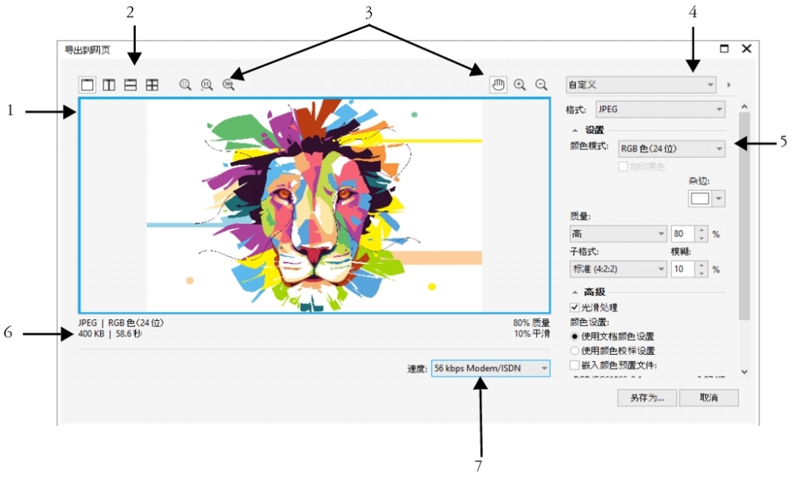Viewport: 807px width, 485px height.
Task: Click the 杂边 matte color swatch
Action: (699, 198)
